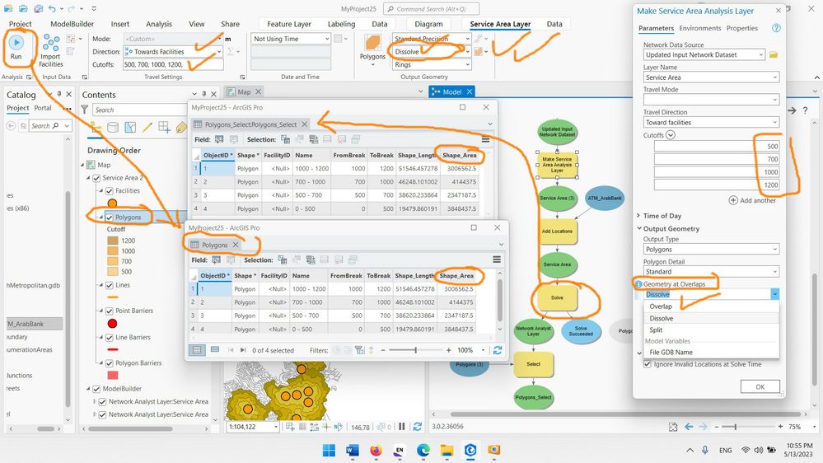Choose Split in Geometry at Overlaps list
Screen dimensions: 823x463
pyautogui.click(x=656, y=330)
